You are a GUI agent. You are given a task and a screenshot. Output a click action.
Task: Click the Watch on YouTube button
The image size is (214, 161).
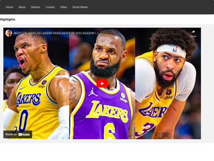pos(18,134)
